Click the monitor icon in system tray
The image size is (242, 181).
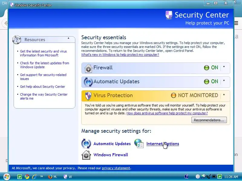point(214,176)
